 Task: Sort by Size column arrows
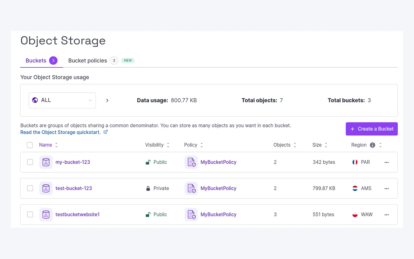click(x=326, y=145)
